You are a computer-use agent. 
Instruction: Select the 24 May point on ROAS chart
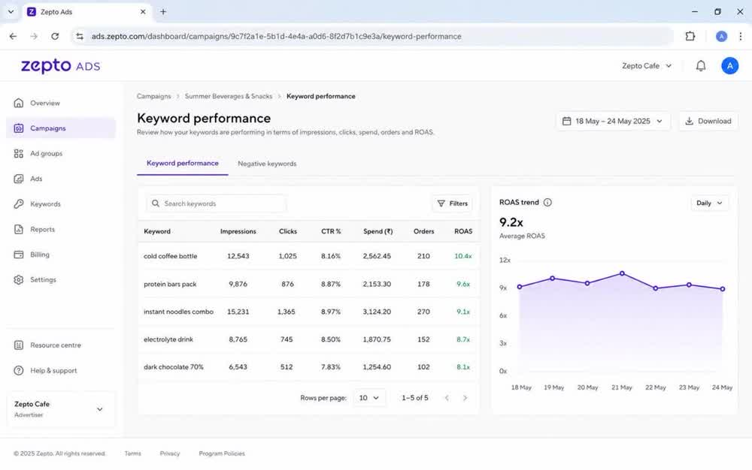(x=723, y=288)
